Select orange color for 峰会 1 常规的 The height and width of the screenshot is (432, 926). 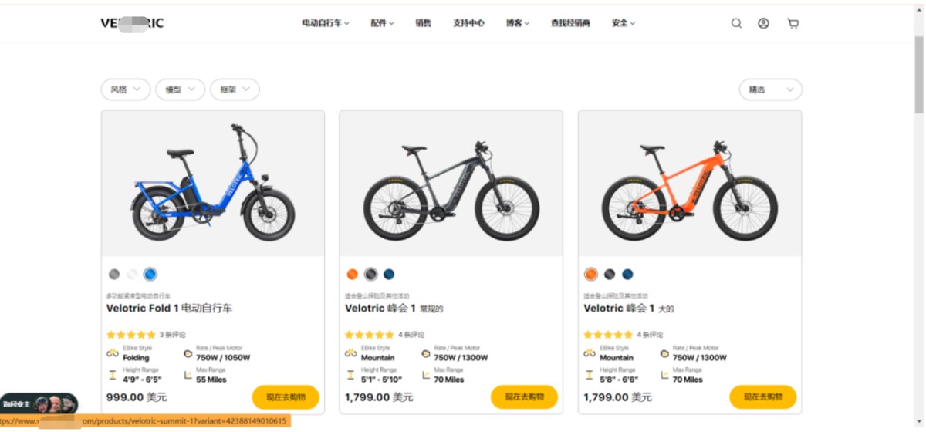(353, 274)
